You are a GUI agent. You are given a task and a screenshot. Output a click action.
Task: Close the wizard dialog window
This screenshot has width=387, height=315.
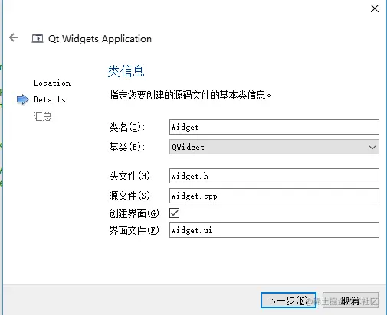click(x=375, y=8)
